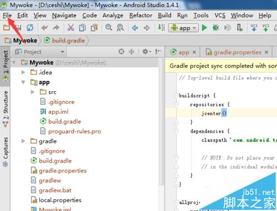
Task: Fold the dependencies block in gutter
Action: click(176, 131)
